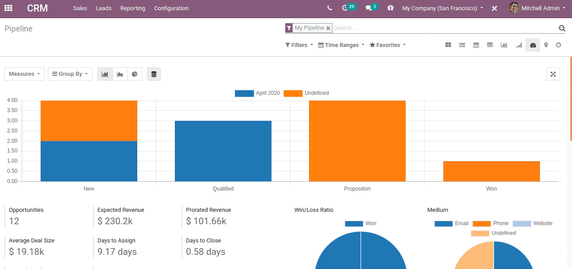Select pie chart mode
The height and width of the screenshot is (269, 572).
[x=135, y=74]
